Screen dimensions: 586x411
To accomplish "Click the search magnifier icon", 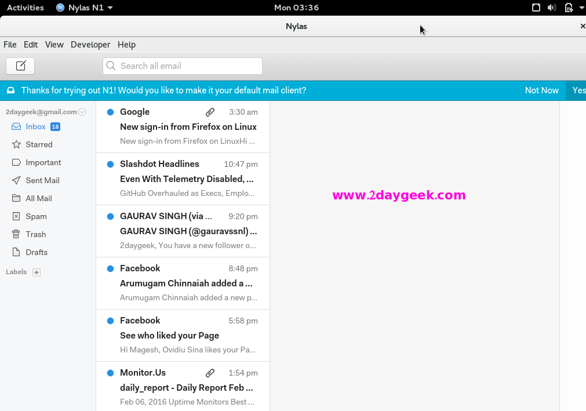I will [111, 66].
